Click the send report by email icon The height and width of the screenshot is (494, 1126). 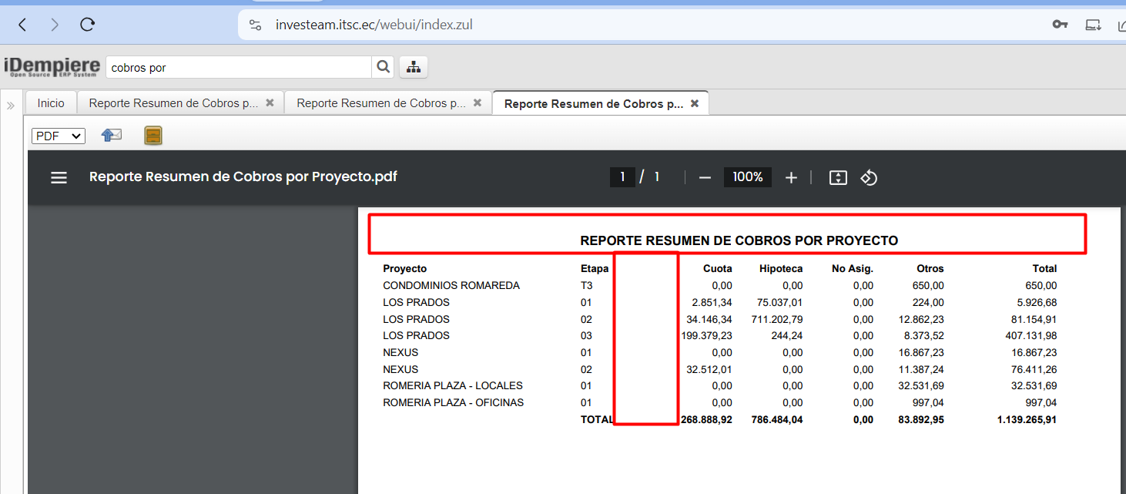[x=112, y=136]
